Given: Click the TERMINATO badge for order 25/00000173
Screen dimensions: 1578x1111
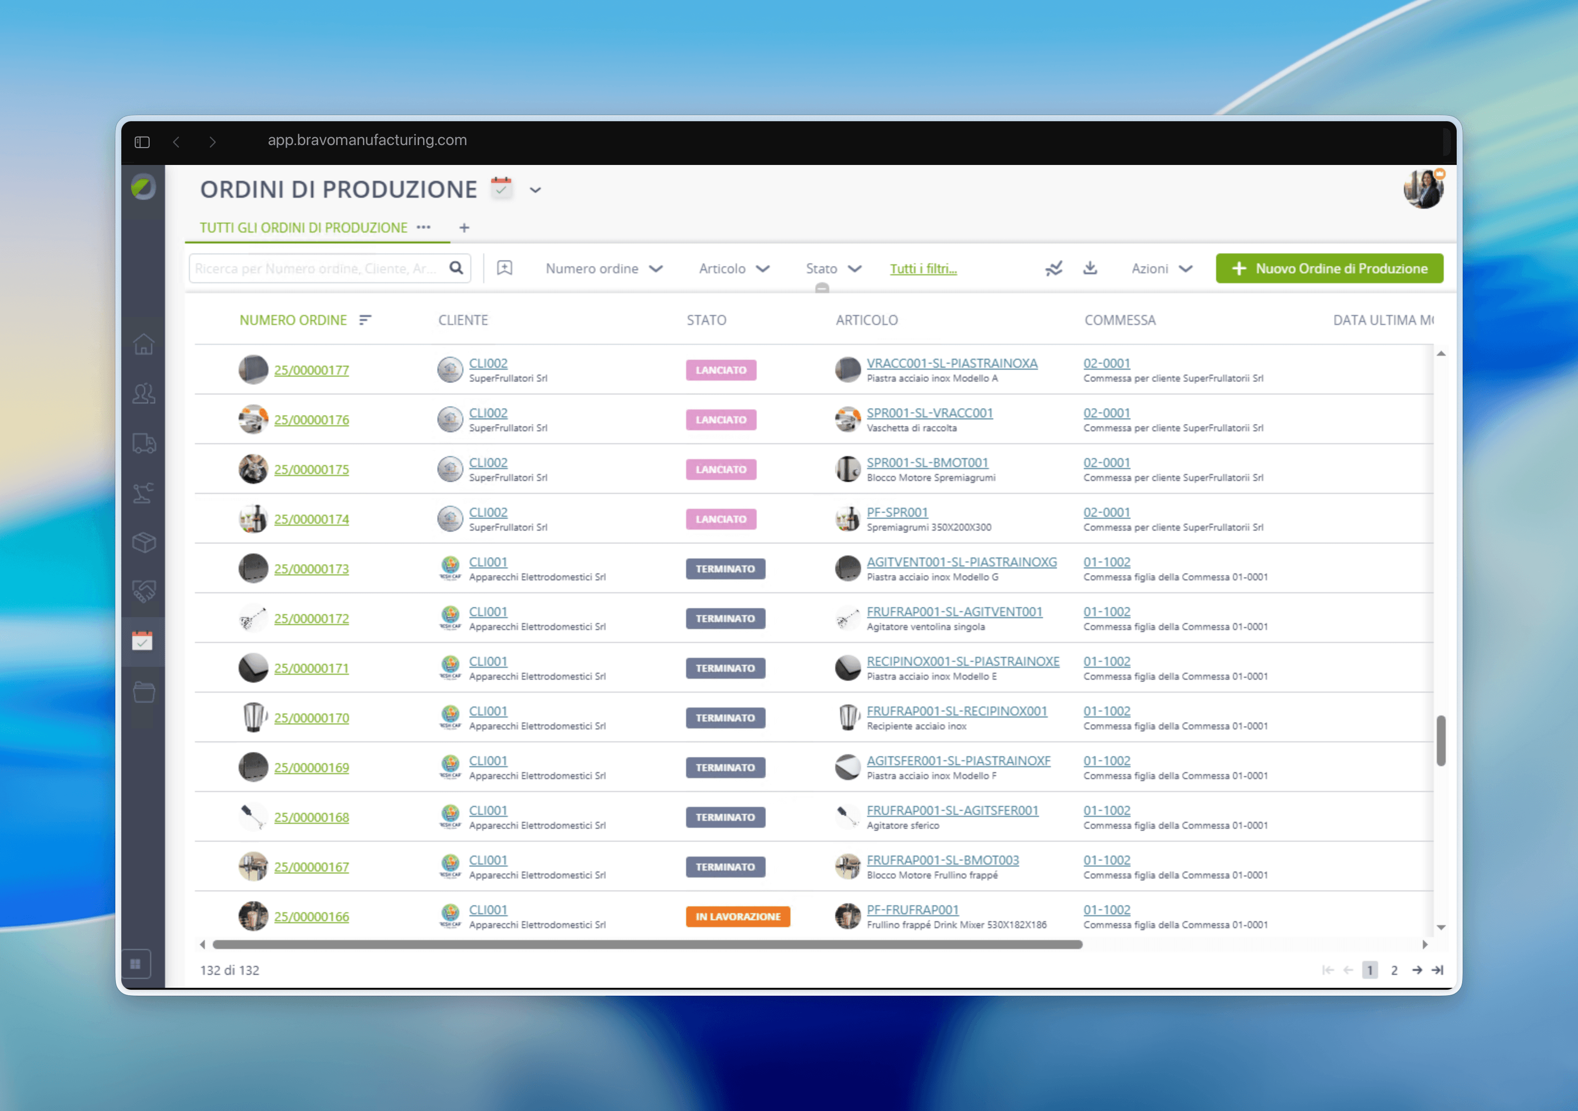Looking at the screenshot, I should coord(725,569).
